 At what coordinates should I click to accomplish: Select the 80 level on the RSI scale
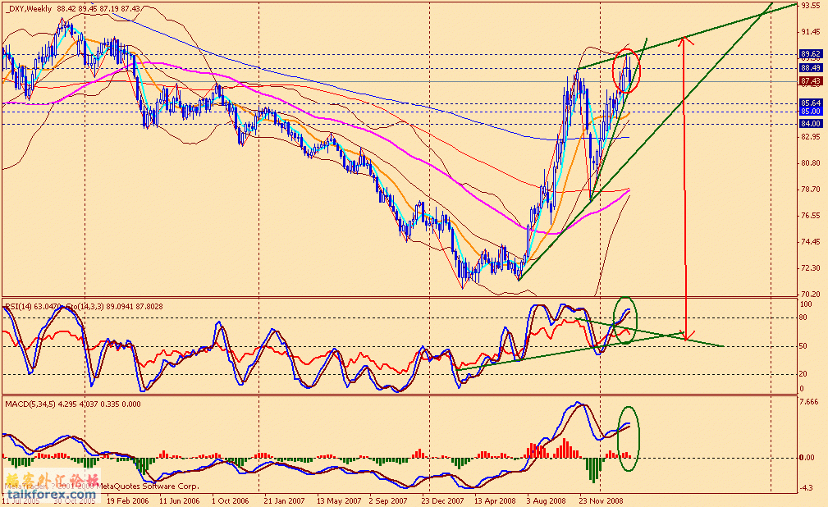[804, 317]
